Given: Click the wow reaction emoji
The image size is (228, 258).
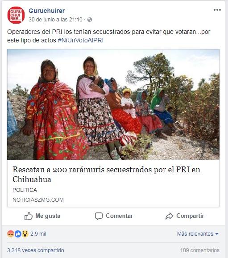Looking at the screenshot, I should click(x=25, y=234).
